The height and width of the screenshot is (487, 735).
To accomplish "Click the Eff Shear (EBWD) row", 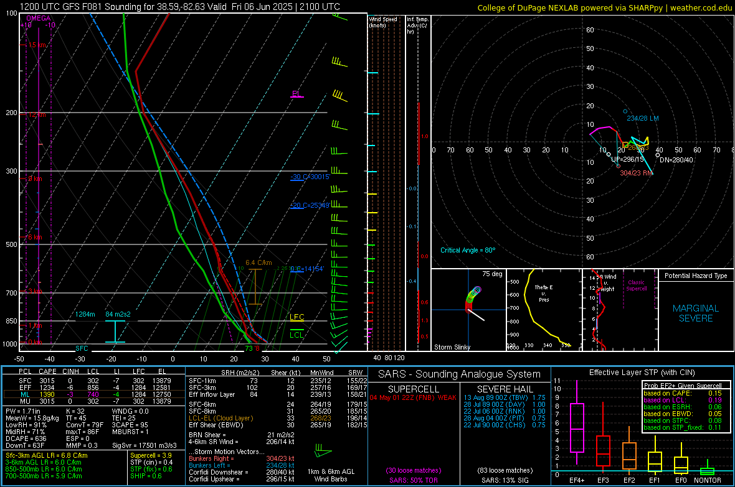I will pos(278,425).
